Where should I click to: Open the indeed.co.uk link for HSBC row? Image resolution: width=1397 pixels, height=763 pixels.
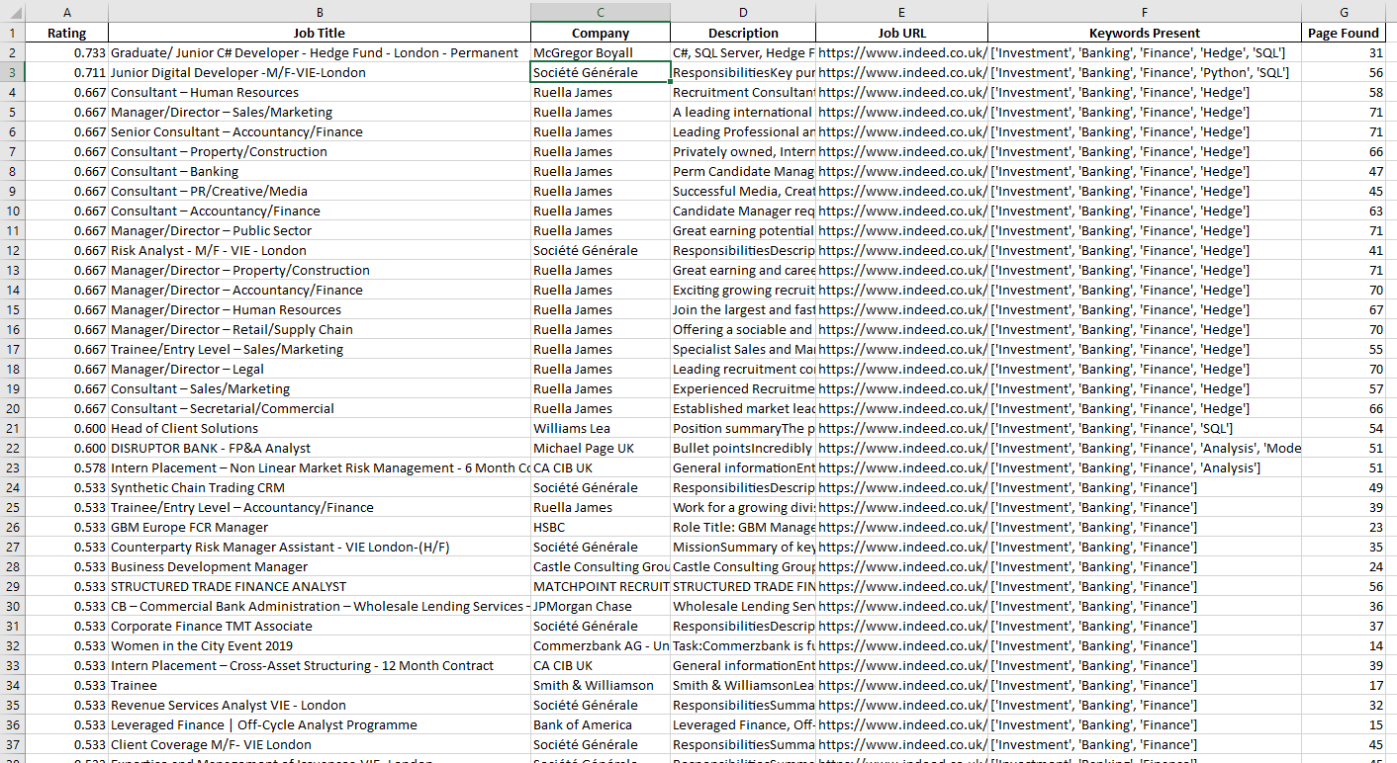pyautogui.click(x=901, y=527)
